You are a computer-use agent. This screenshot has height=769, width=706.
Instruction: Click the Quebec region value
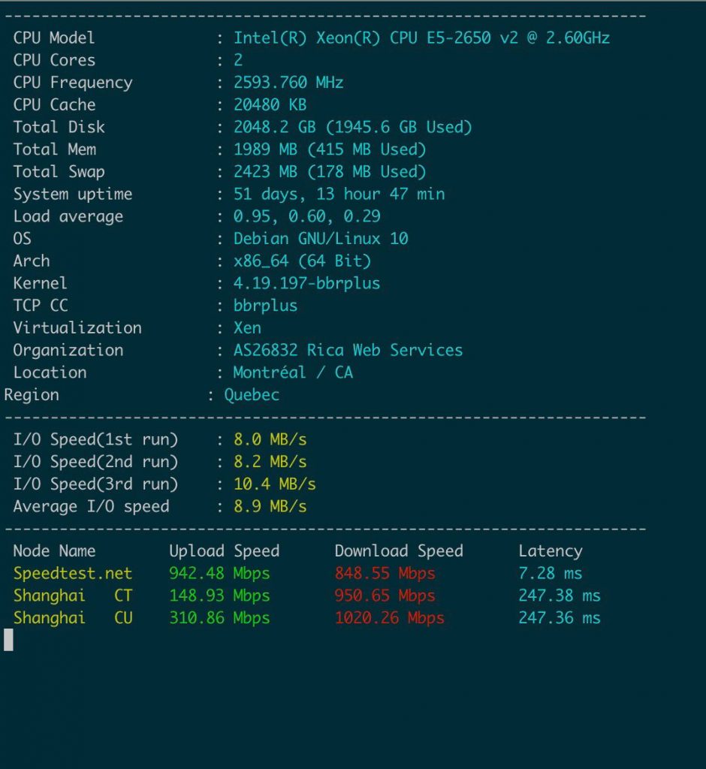click(x=252, y=395)
